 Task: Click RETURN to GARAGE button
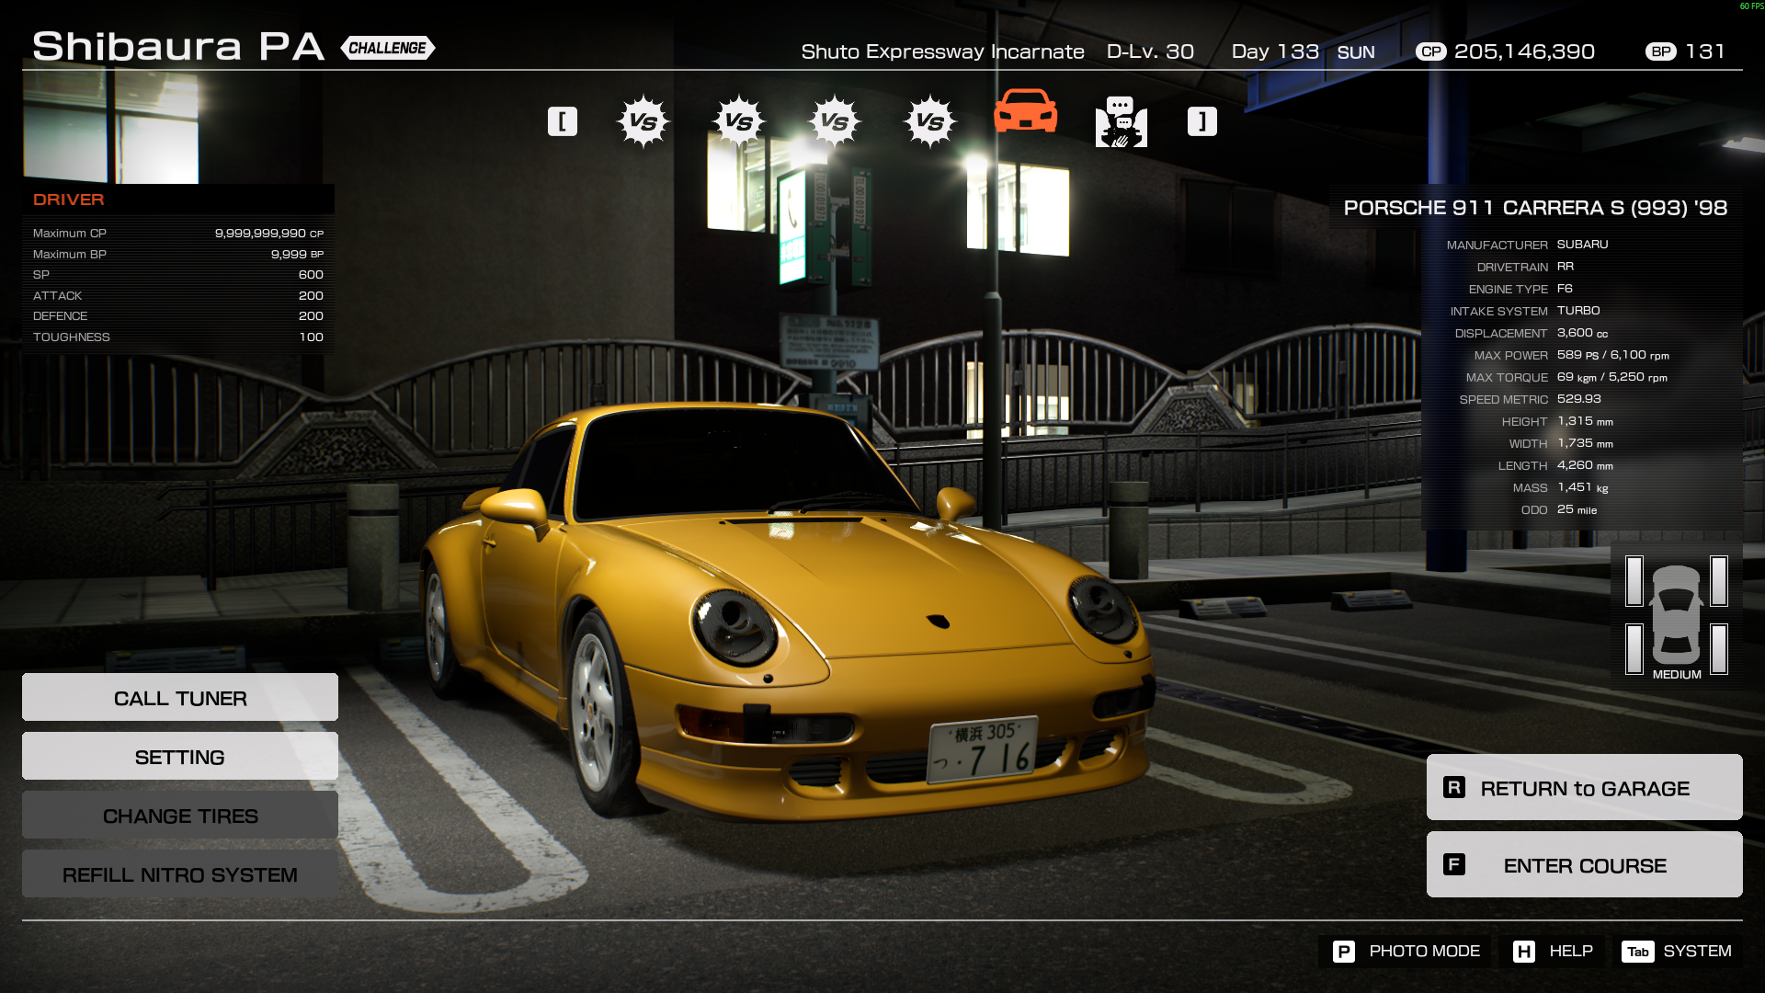tap(1584, 788)
